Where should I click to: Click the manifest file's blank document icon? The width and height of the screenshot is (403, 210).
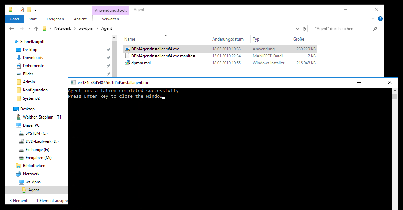click(127, 56)
